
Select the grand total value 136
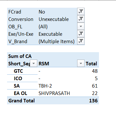click(x=92, y=100)
